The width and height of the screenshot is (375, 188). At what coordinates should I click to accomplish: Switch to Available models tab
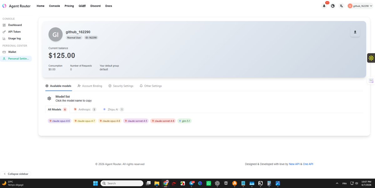pyautogui.click(x=58, y=86)
